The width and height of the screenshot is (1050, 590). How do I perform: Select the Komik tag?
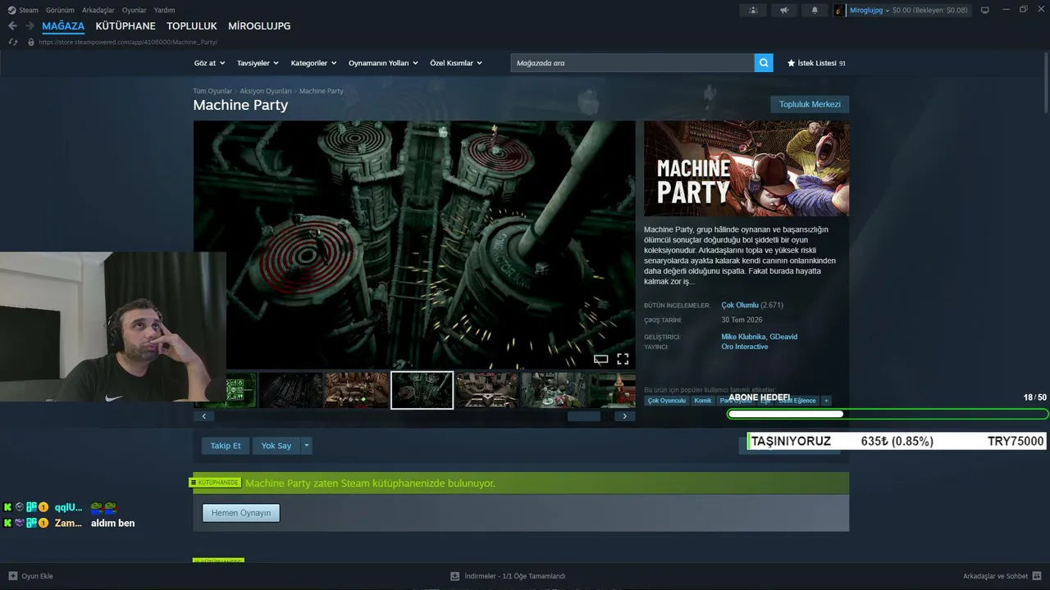click(702, 401)
